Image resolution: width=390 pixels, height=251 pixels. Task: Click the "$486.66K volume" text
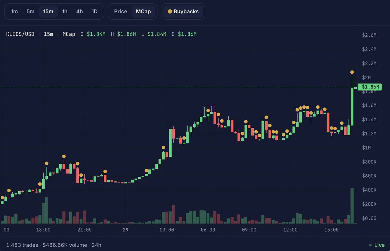click(65, 245)
